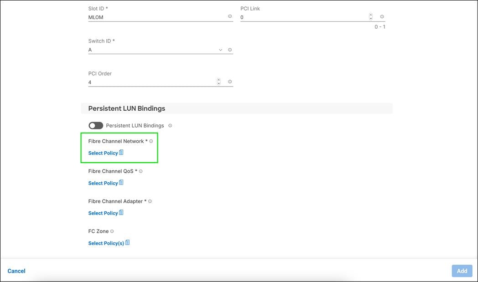Enable the Persistent LUN Bindings toggle
This screenshot has width=478, height=282.
96,125
